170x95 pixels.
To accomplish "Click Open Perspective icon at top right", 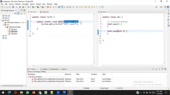I will [x=161, y=7].
